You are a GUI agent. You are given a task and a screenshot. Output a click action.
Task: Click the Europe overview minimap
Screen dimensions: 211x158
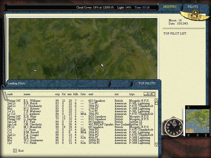point(198,121)
